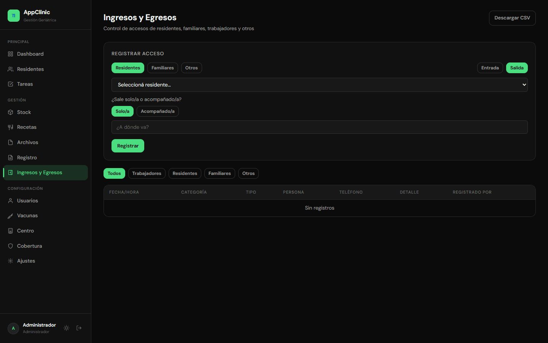Click the Cobertura shield icon
The height and width of the screenshot is (343, 548).
tap(11, 246)
